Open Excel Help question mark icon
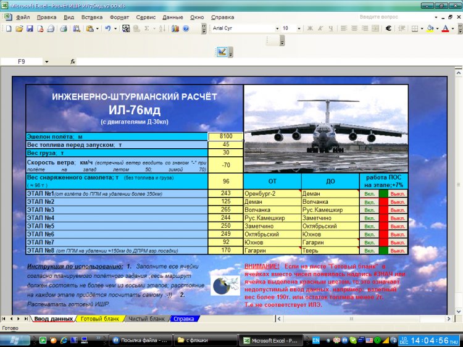This screenshot has height=347, width=463. [x=186, y=28]
